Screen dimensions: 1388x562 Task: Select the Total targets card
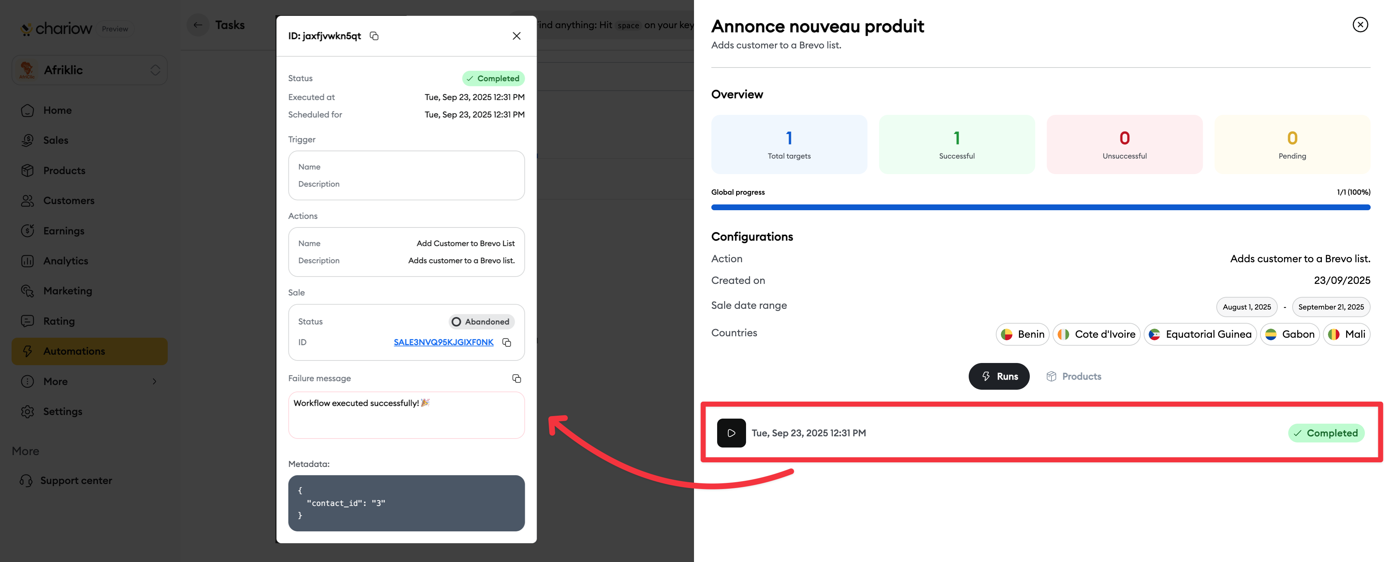(789, 144)
